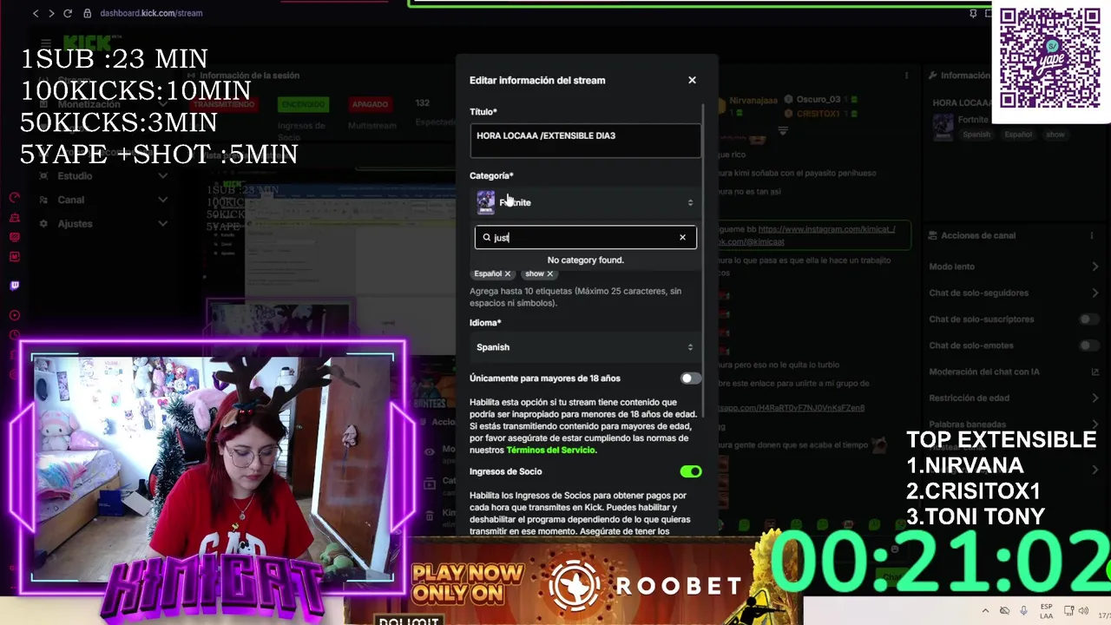Show hidden system tray icons
1111x625 pixels.
(x=984, y=610)
